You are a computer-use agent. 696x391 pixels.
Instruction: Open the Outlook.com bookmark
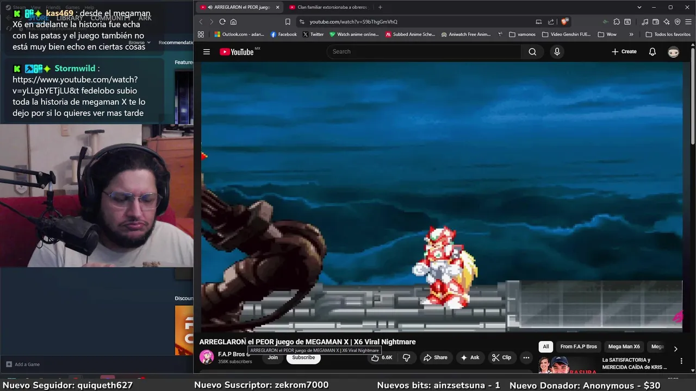[239, 34]
